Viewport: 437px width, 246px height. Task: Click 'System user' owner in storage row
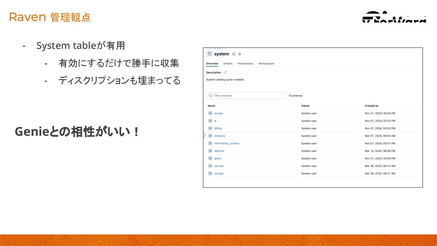pyautogui.click(x=309, y=173)
